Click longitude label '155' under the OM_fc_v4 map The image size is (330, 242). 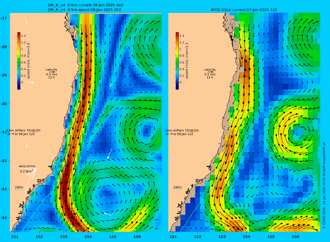(112, 237)
